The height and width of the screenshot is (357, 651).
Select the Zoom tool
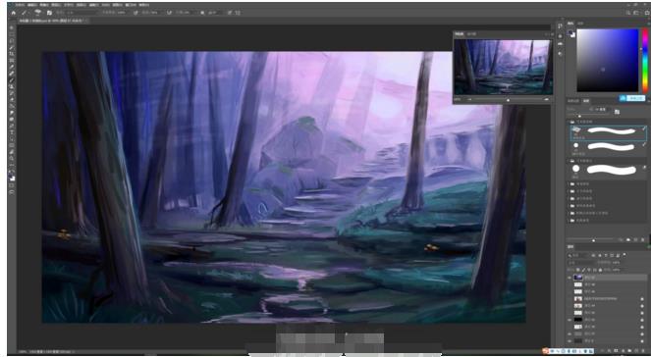11,158
